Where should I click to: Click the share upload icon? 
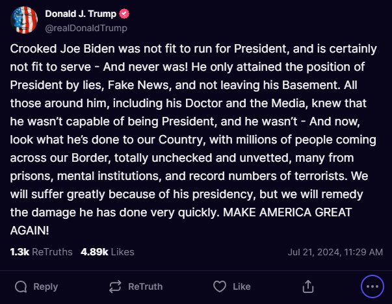click(309, 286)
